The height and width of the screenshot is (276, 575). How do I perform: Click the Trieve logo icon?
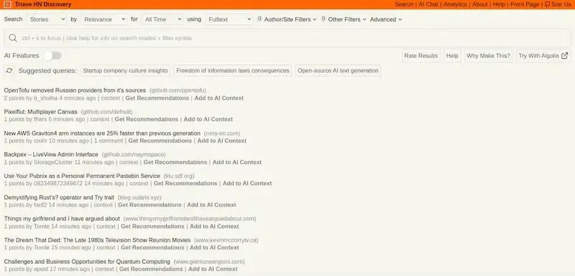pyautogui.click(x=7, y=4)
